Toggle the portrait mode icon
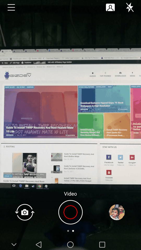The height and width of the screenshot is (250, 141). pos(110,7)
